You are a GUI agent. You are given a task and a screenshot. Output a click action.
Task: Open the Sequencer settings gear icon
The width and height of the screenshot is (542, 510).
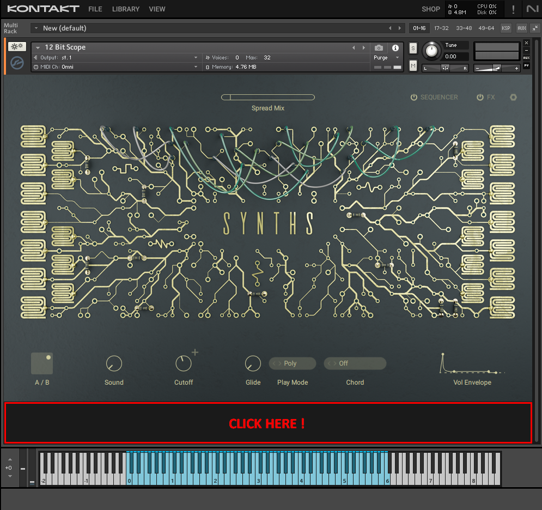coord(513,97)
